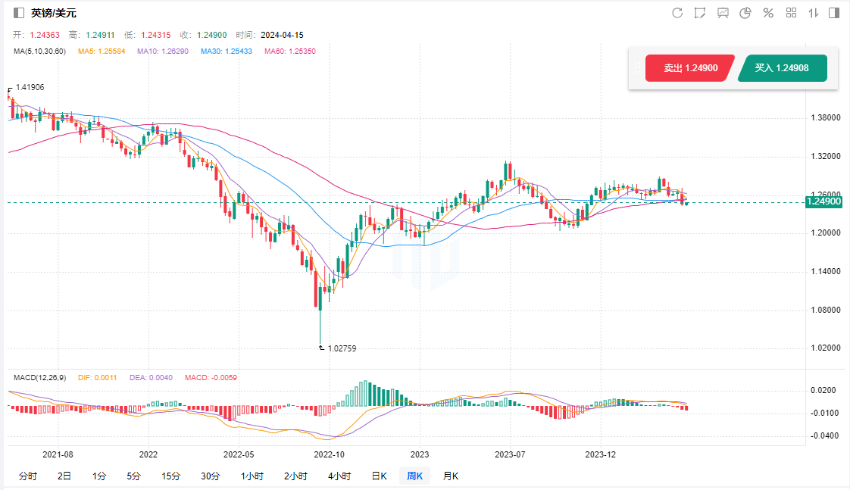Screen dimensions: 850x490
Task: Click the 1.24900 current price tag on axis
Action: tap(823, 202)
